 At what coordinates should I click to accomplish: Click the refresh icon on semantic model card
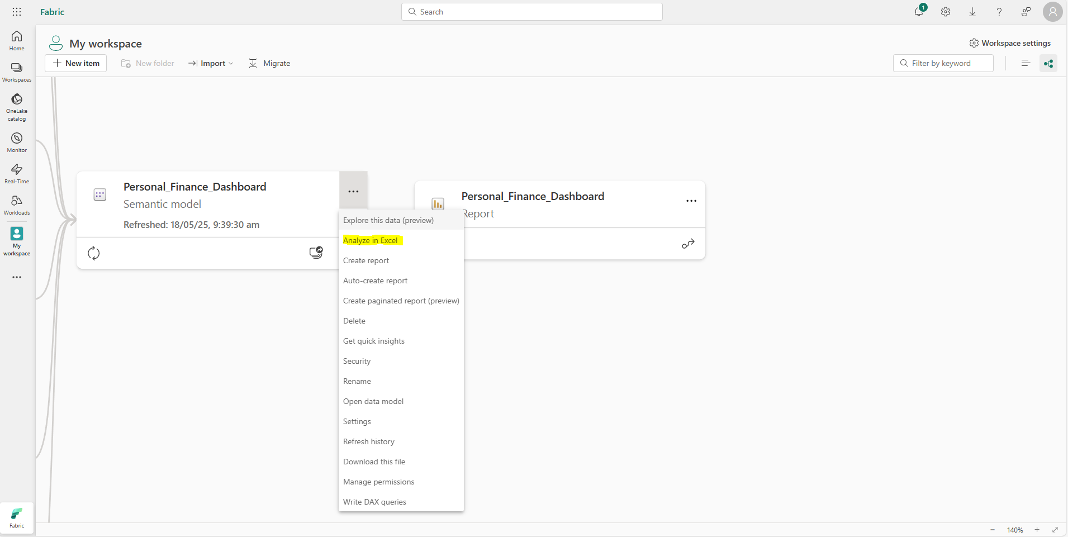94,253
